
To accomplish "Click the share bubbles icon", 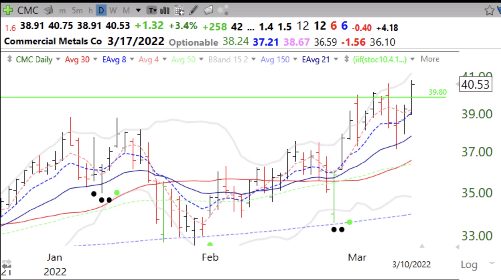I will pos(223,10).
